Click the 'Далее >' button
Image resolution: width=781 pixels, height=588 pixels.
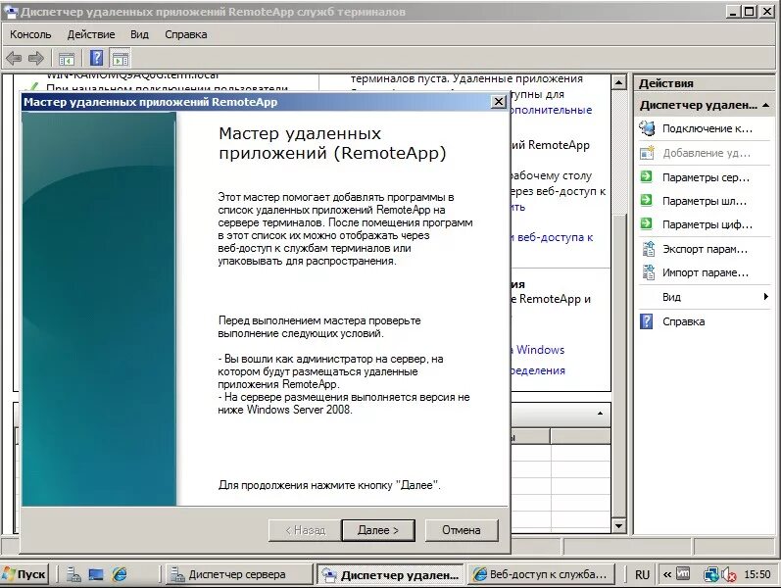(378, 530)
